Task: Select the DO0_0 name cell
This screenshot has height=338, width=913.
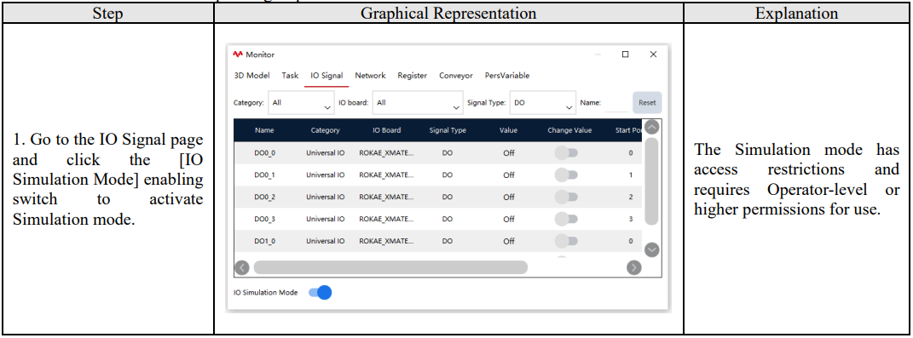Action: pos(265,153)
